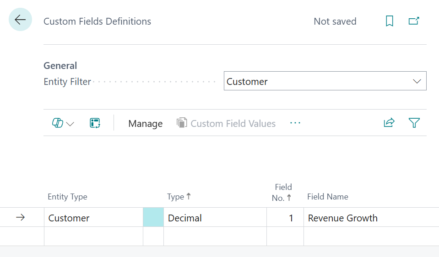The image size is (439, 257).
Task: Open the Entity Filter dropdown
Action: (417, 81)
